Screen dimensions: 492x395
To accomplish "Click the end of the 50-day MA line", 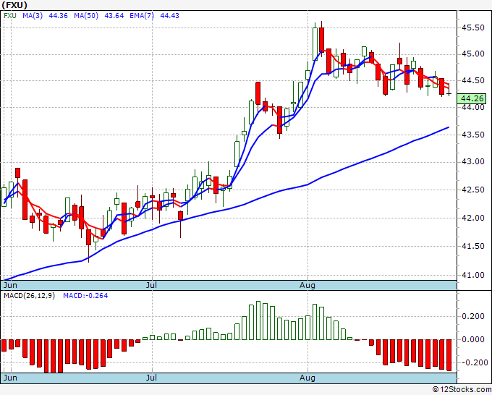I will [449, 127].
